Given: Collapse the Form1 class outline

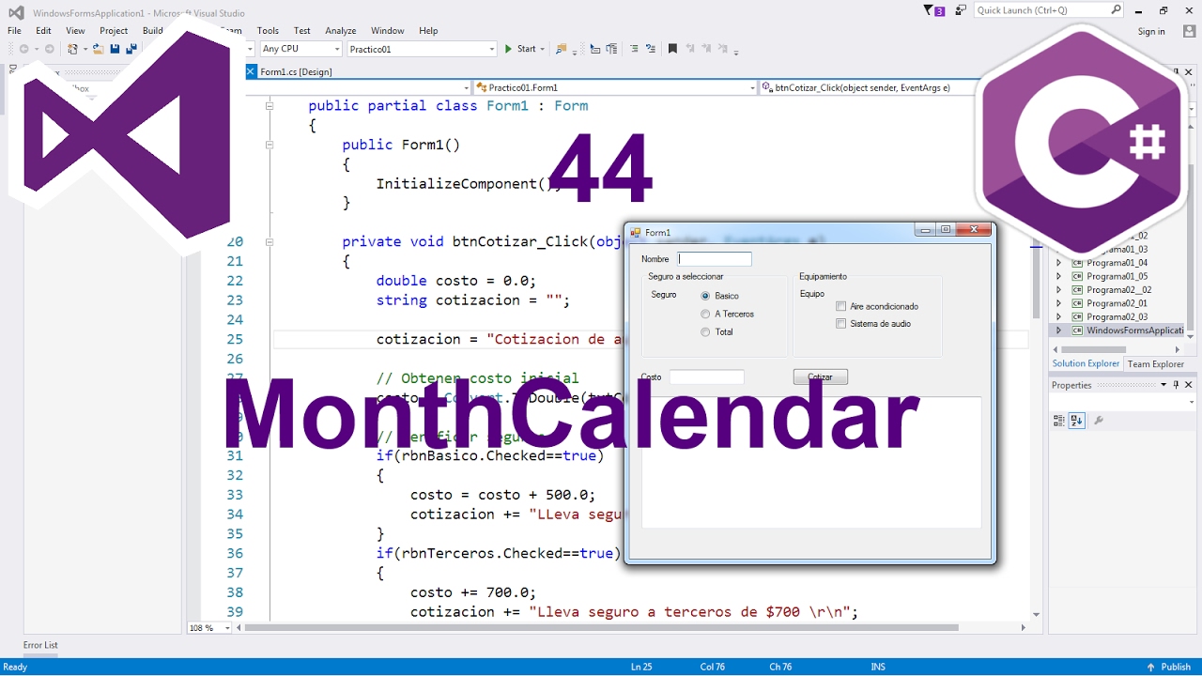Looking at the screenshot, I should pyautogui.click(x=270, y=106).
